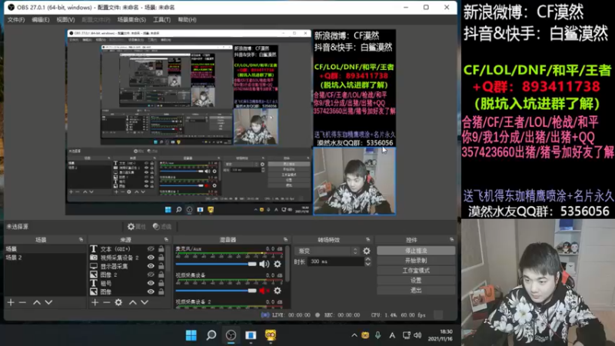615x346 pixels.
Task: Enable 工作室模式 in Controls
Action: pos(416,271)
